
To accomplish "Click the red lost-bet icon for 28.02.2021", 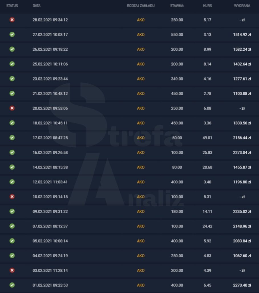I will [12, 20].
